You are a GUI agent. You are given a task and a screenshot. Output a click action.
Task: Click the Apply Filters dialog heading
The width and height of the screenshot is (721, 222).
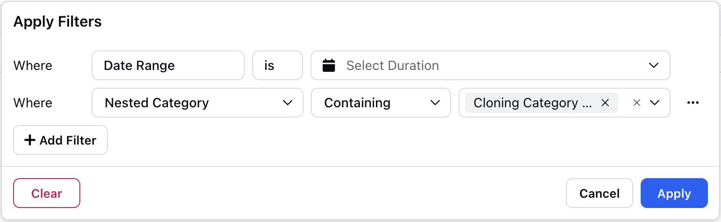pos(57,21)
